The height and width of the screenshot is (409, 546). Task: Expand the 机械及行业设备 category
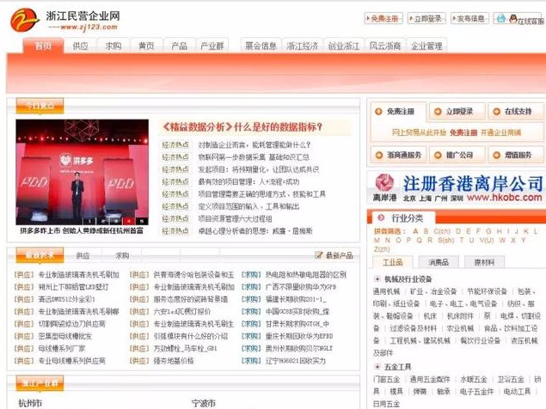click(x=378, y=279)
